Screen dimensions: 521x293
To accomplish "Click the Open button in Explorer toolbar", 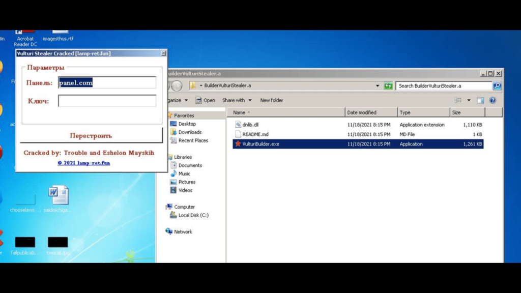I will [x=206, y=100].
